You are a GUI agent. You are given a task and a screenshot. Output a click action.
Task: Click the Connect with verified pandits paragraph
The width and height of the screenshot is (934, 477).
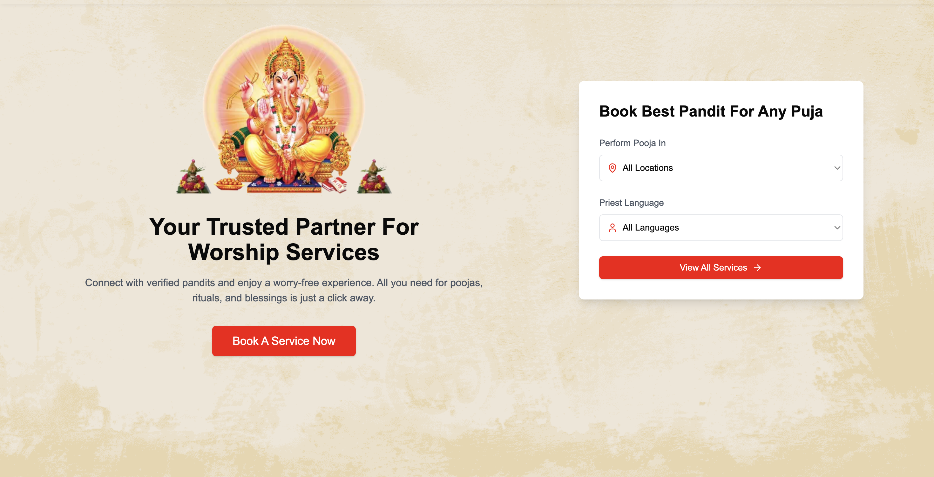[283, 290]
